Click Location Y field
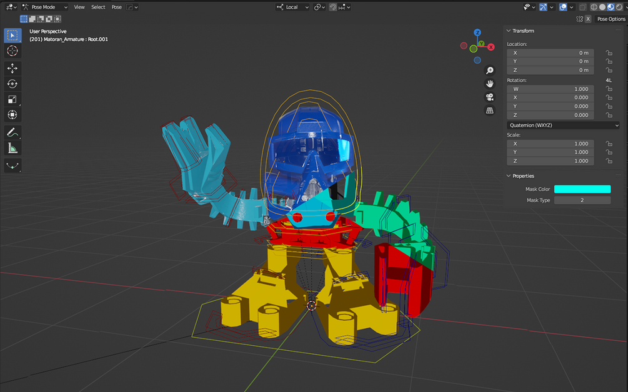This screenshot has height=392, width=628. pos(551,62)
